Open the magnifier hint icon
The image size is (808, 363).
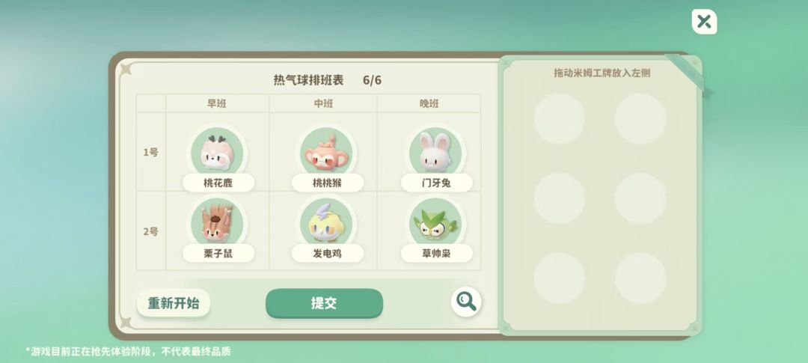[x=466, y=302]
